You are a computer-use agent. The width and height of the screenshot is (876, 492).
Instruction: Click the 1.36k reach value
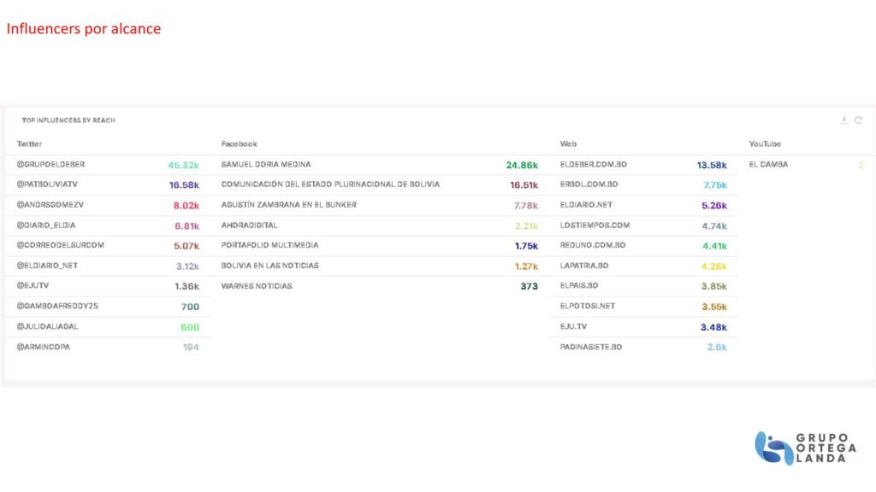186,286
